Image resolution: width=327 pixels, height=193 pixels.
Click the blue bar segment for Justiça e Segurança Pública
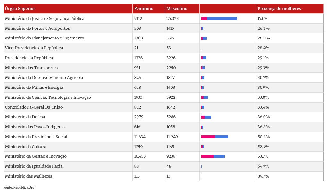(222, 19)
